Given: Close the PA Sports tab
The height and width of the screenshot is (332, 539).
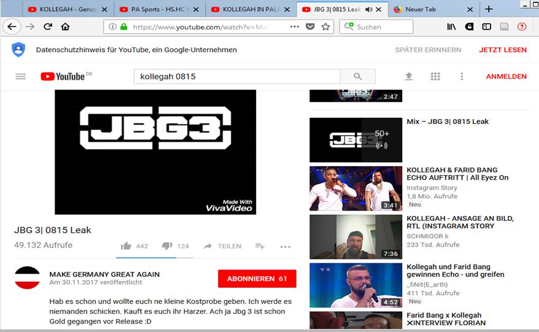Looking at the screenshot, I should click(196, 9).
